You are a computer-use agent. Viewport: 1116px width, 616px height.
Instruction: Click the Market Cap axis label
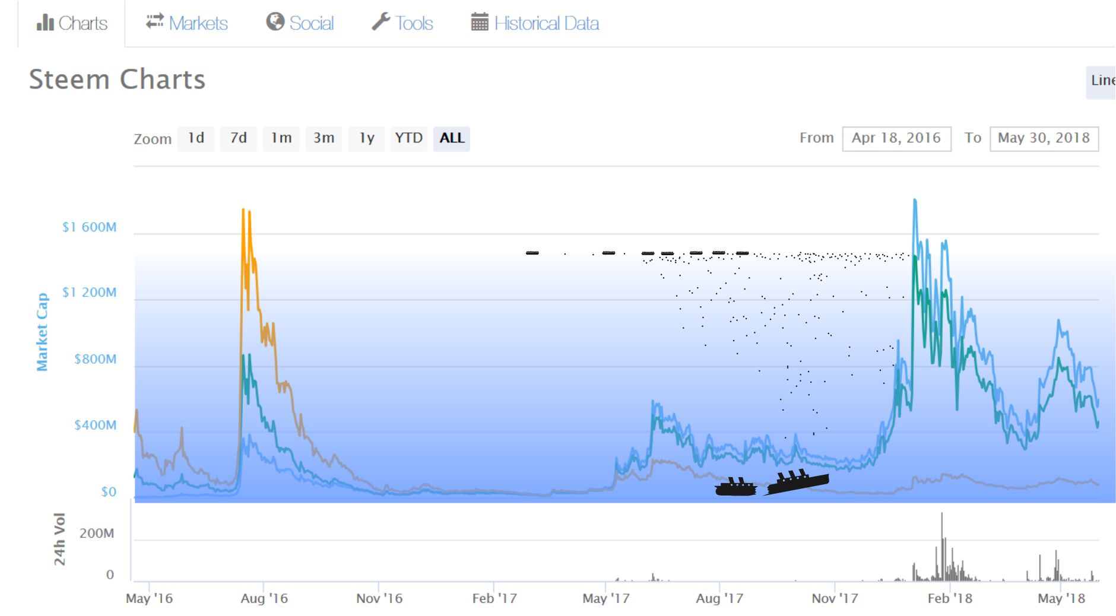[42, 332]
